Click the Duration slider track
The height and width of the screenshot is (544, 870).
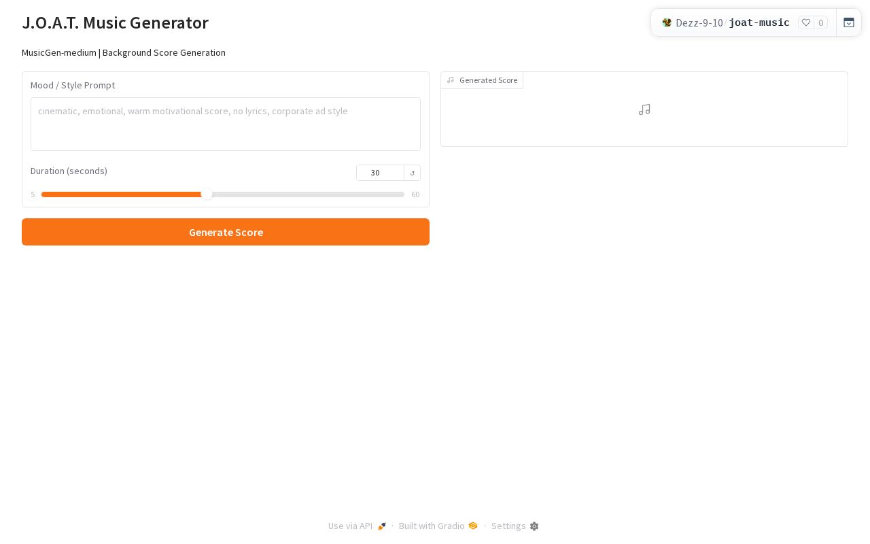click(x=223, y=194)
